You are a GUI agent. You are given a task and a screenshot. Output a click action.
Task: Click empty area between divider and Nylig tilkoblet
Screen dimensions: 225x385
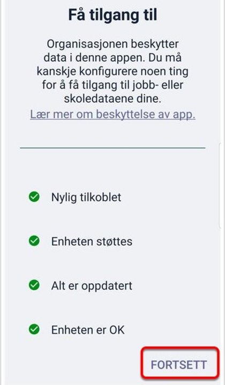(x=112, y=169)
